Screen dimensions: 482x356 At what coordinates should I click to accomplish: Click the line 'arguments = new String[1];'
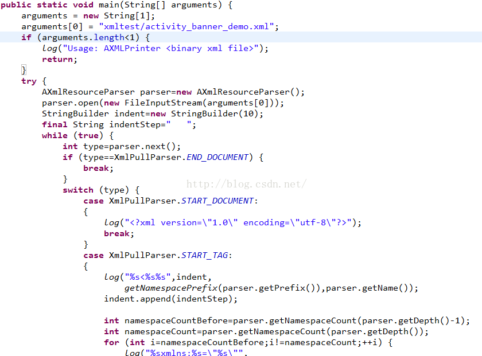(x=88, y=15)
